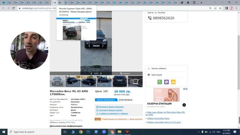Viewport: 240px width, 135px height.
Task: Copy listing link with green icon
Action: tap(160, 82)
